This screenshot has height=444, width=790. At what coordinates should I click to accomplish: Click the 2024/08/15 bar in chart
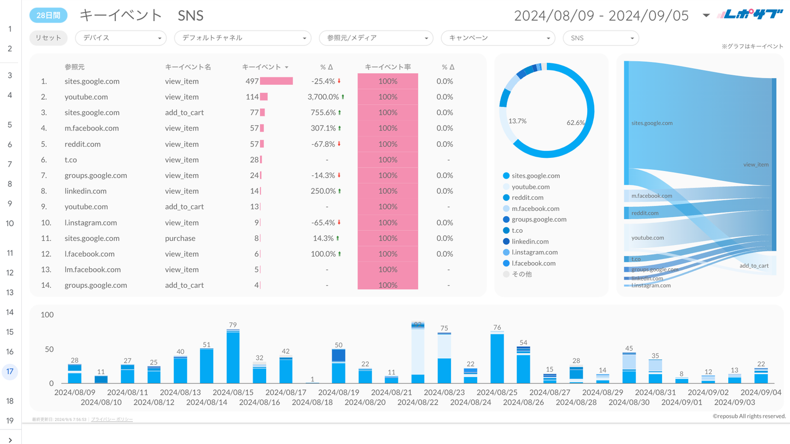pos(233,357)
